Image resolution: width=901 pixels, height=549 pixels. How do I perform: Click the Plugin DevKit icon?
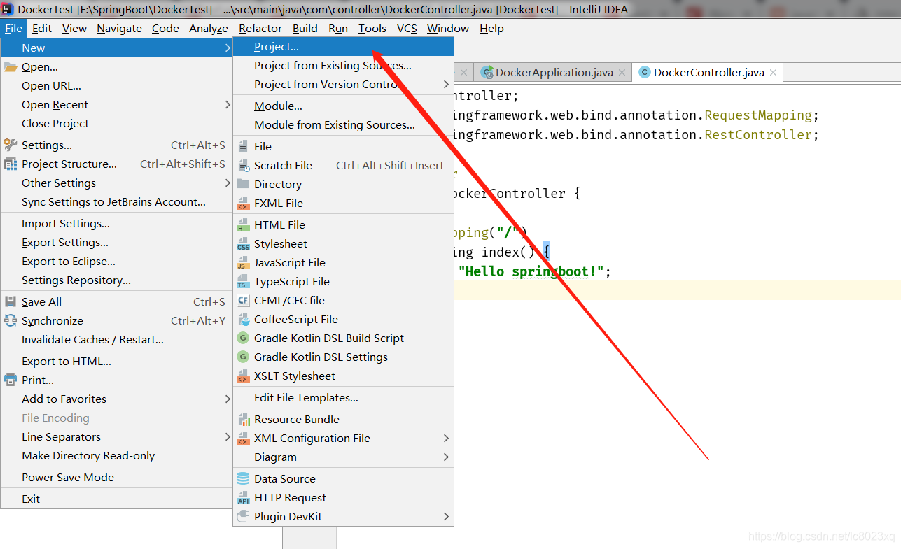pos(243,516)
